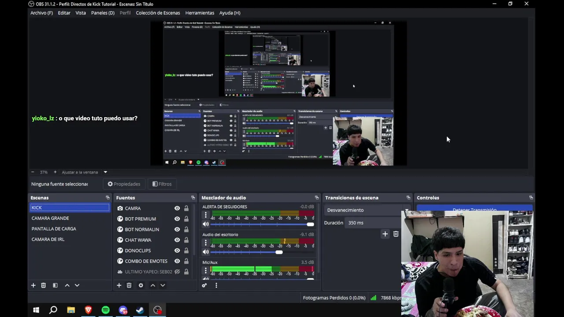
Task: Move scene down with the Escenas down arrow
Action: (77, 285)
